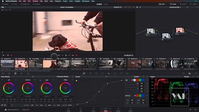Switch to the Fusion page tab

click(93, 110)
